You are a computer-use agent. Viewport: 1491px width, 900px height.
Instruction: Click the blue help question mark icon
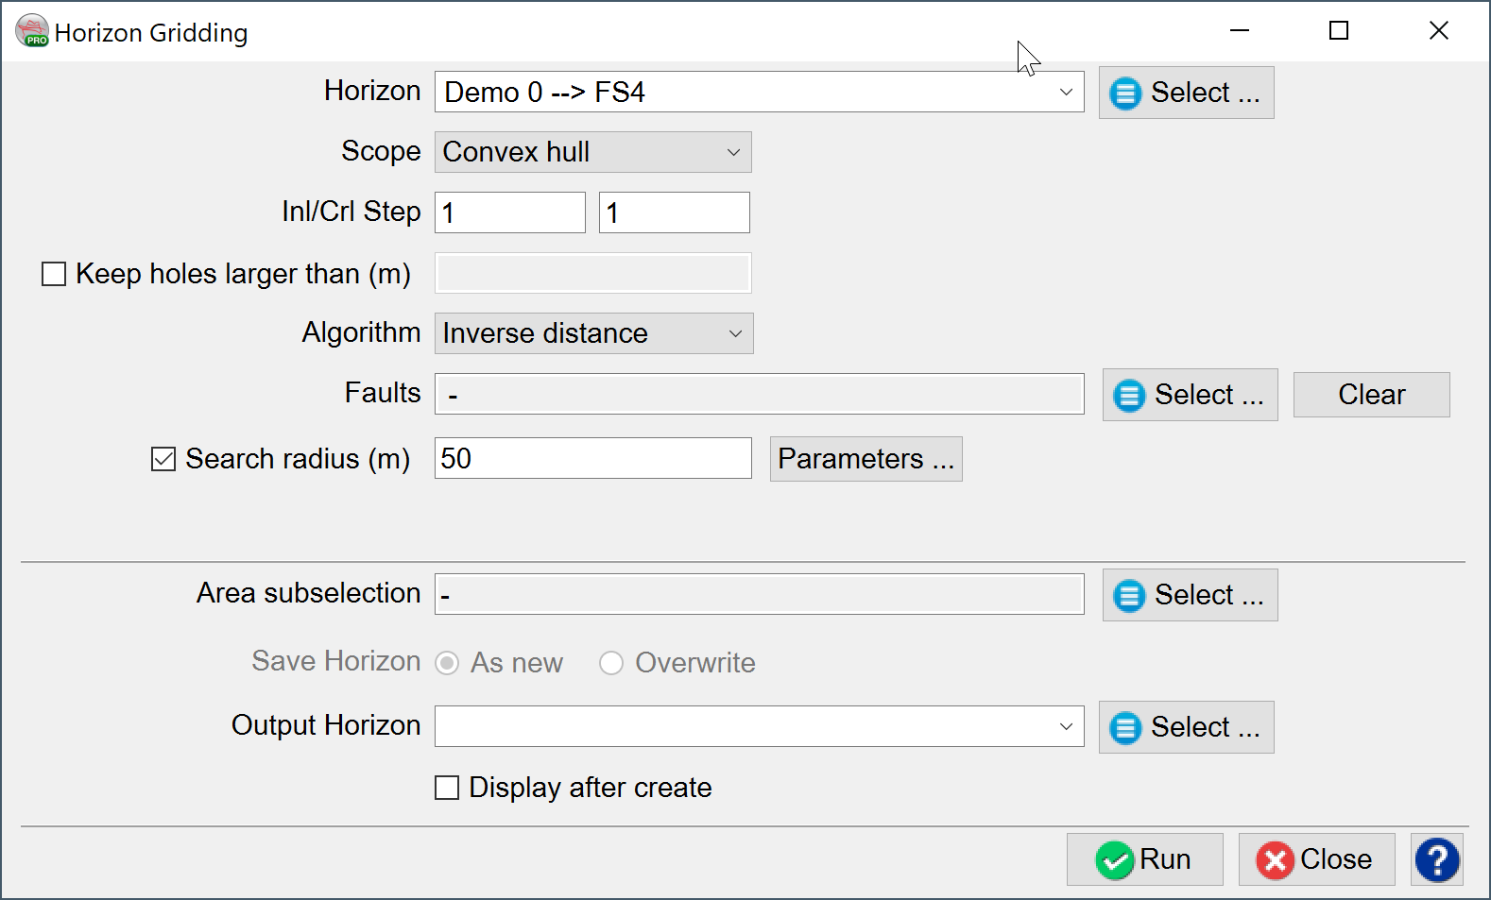coord(1436,859)
